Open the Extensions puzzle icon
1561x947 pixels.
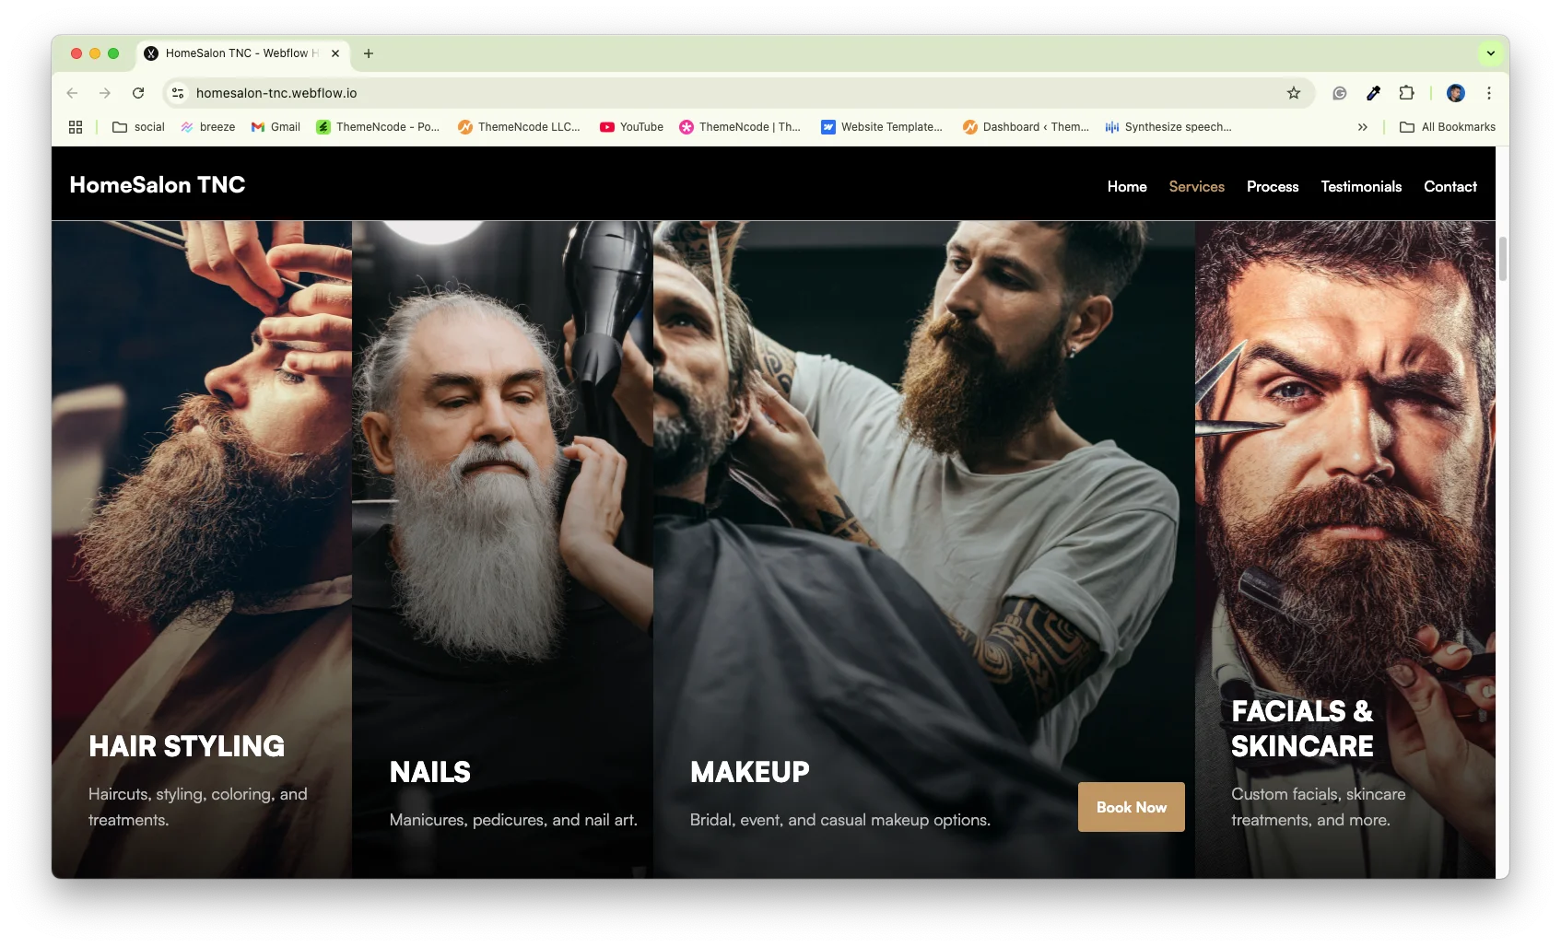[1406, 93]
